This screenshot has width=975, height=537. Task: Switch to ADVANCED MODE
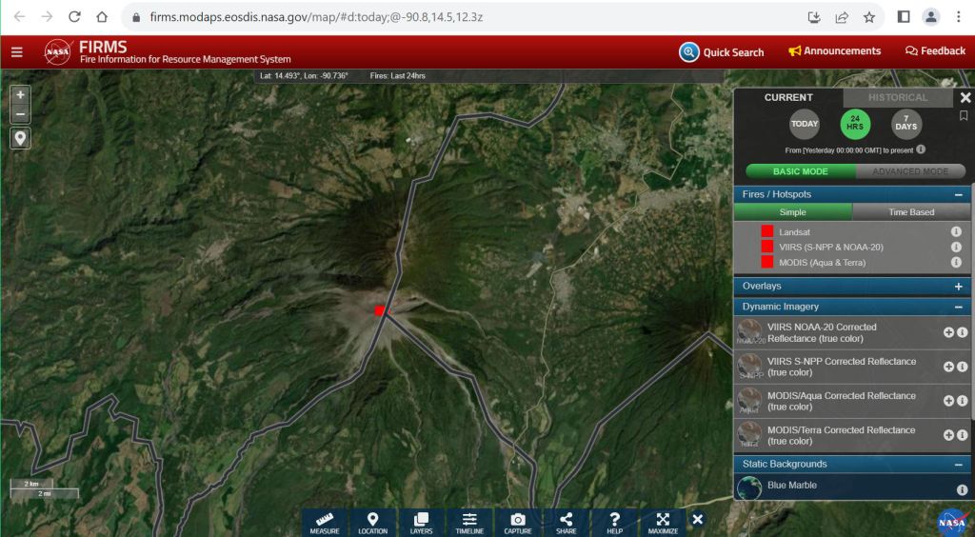(x=910, y=171)
